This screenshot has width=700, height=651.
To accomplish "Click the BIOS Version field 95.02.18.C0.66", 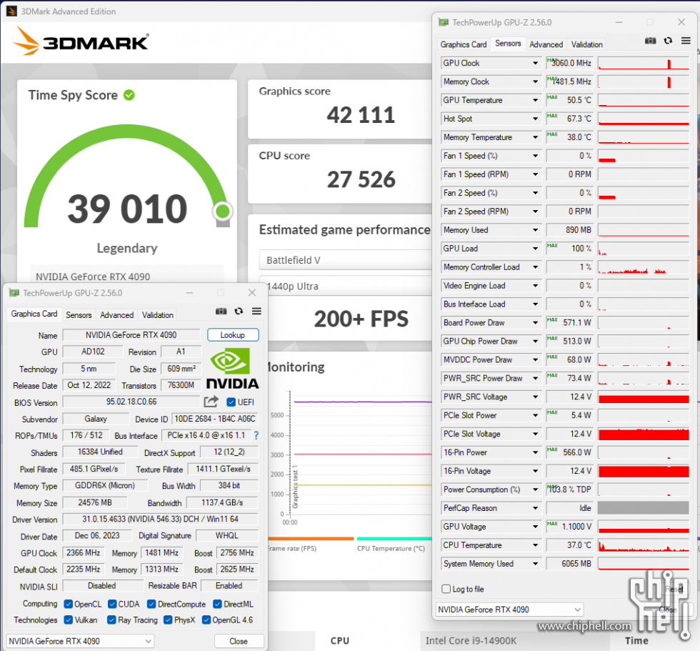I will click(x=131, y=402).
